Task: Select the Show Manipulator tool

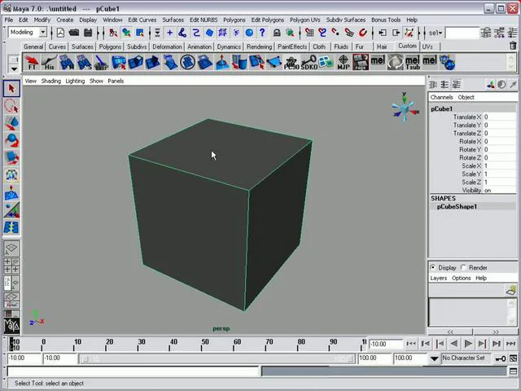Action: click(x=11, y=210)
